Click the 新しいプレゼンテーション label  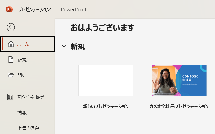pos(106,106)
